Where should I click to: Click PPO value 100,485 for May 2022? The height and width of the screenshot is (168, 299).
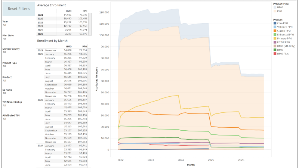click(82, 69)
